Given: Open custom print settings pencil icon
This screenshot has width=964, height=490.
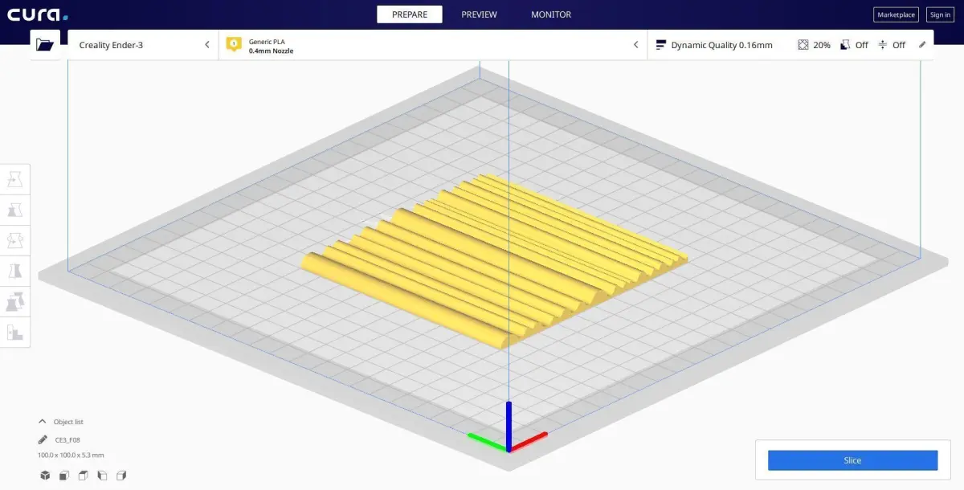Looking at the screenshot, I should [x=922, y=45].
